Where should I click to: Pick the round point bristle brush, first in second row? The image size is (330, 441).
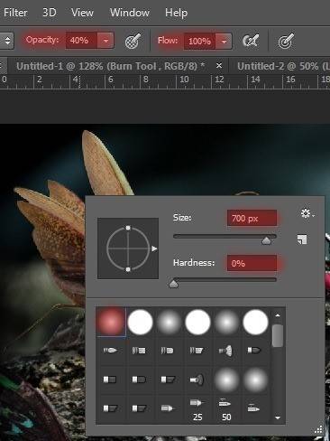point(110,351)
